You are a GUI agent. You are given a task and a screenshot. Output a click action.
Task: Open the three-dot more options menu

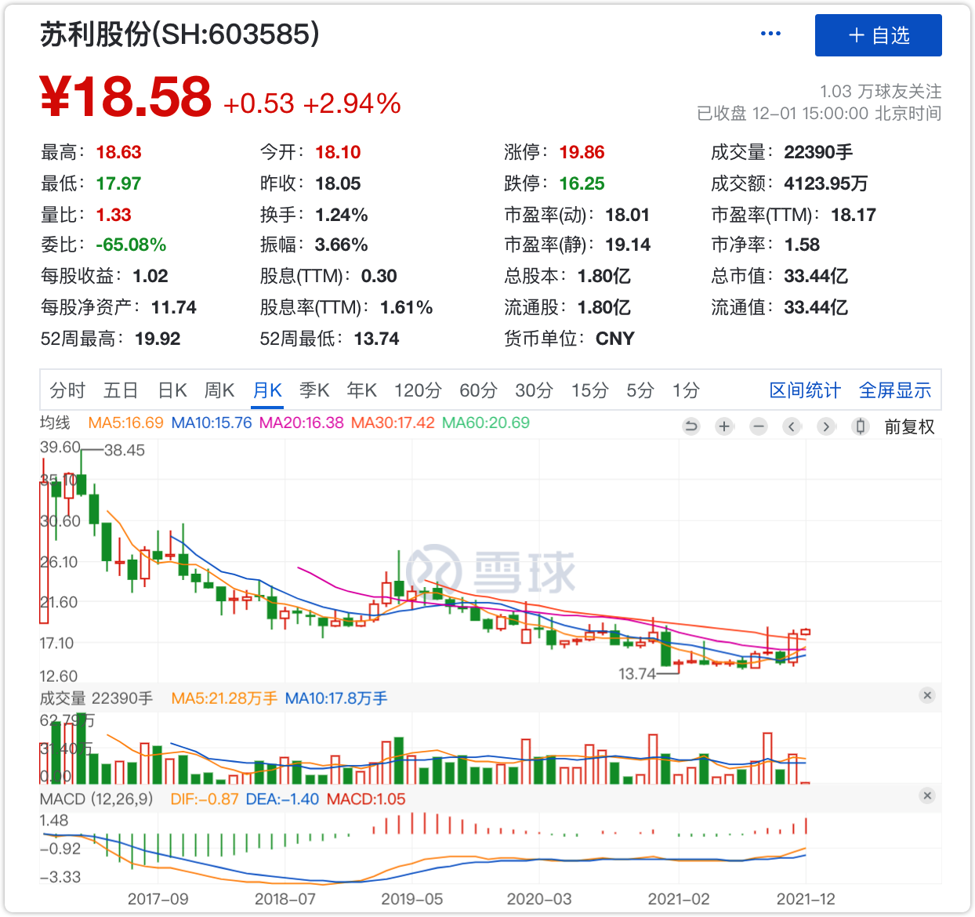770,34
